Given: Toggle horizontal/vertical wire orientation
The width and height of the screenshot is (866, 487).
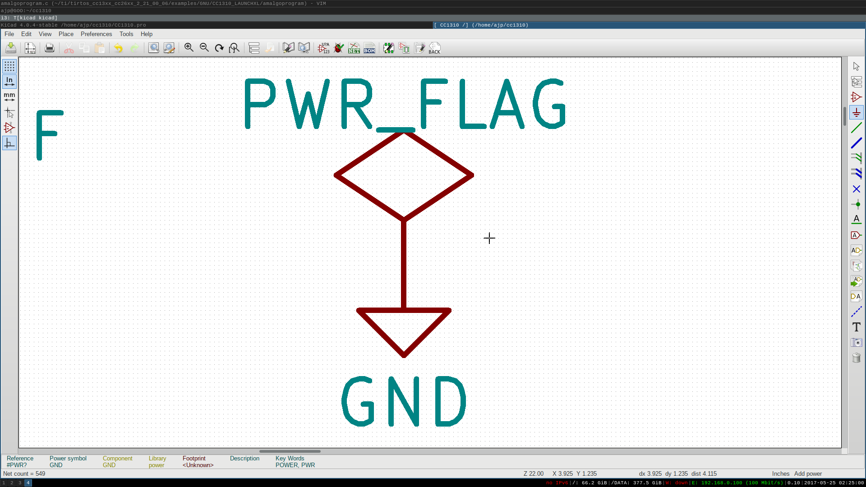Looking at the screenshot, I should (x=9, y=143).
